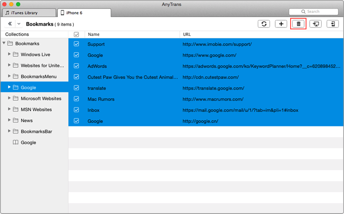Expand the selected Google folder
Viewport: 344px width, 214px height.
click(x=9, y=87)
